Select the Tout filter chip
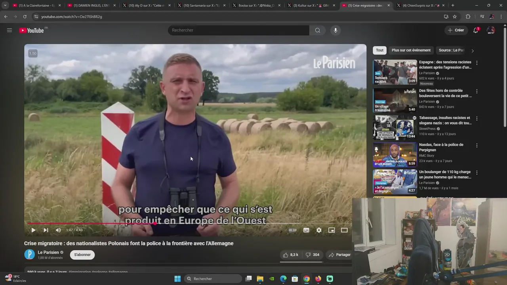 coord(379,50)
